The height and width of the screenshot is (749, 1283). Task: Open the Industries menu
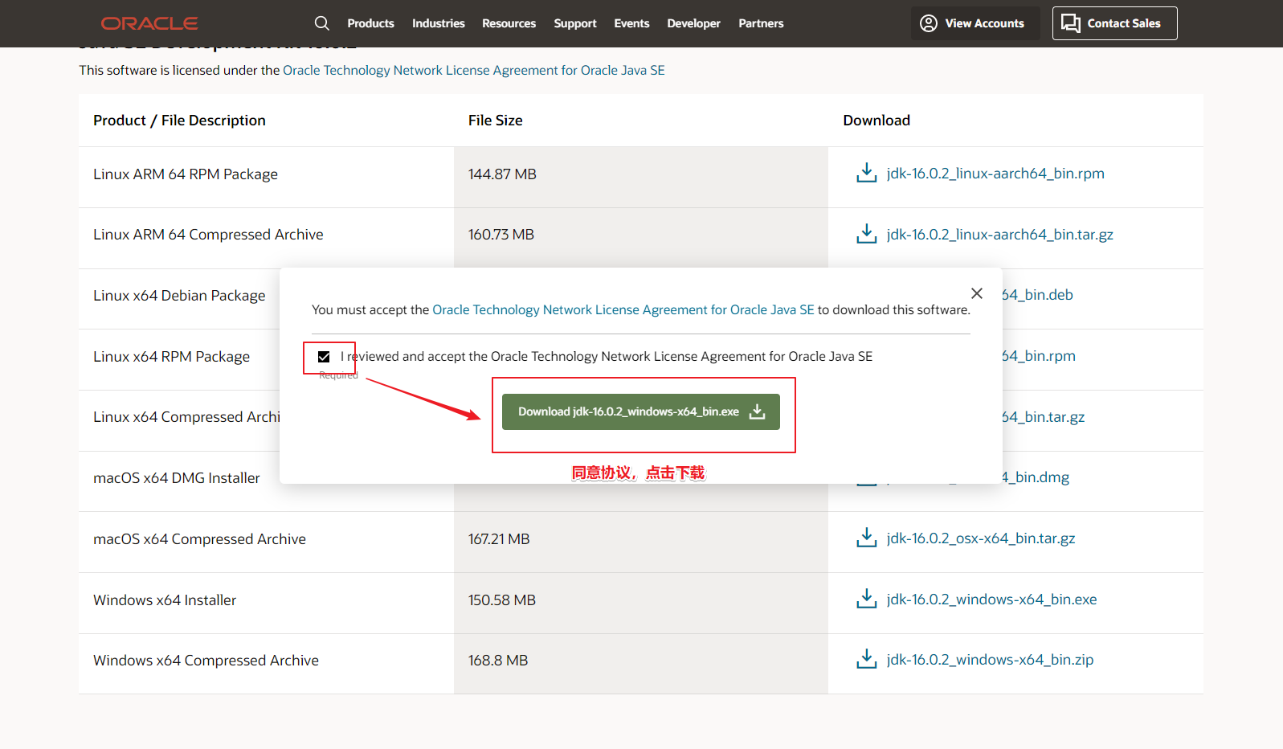click(439, 23)
